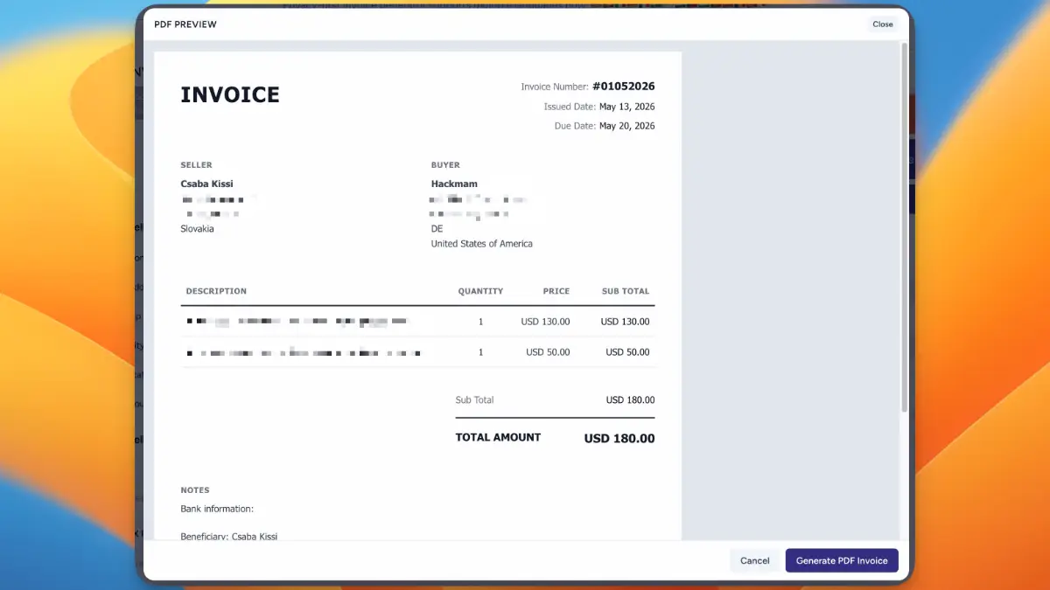Click the issued date May 13, 2026

coord(626,107)
